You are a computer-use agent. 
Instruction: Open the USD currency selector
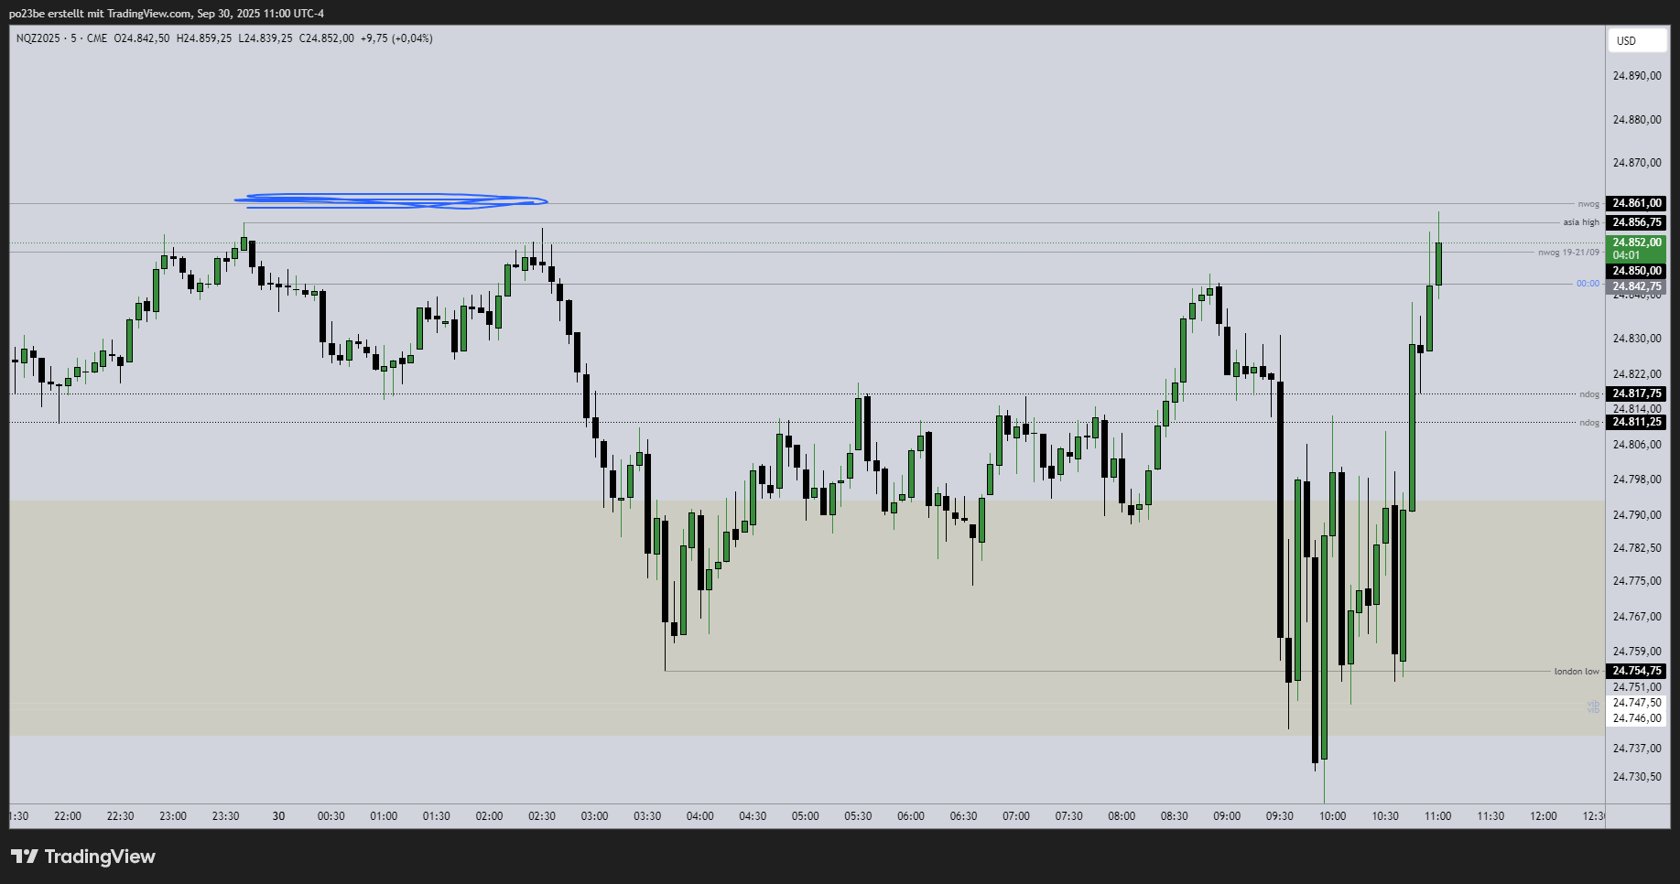pyautogui.click(x=1637, y=40)
